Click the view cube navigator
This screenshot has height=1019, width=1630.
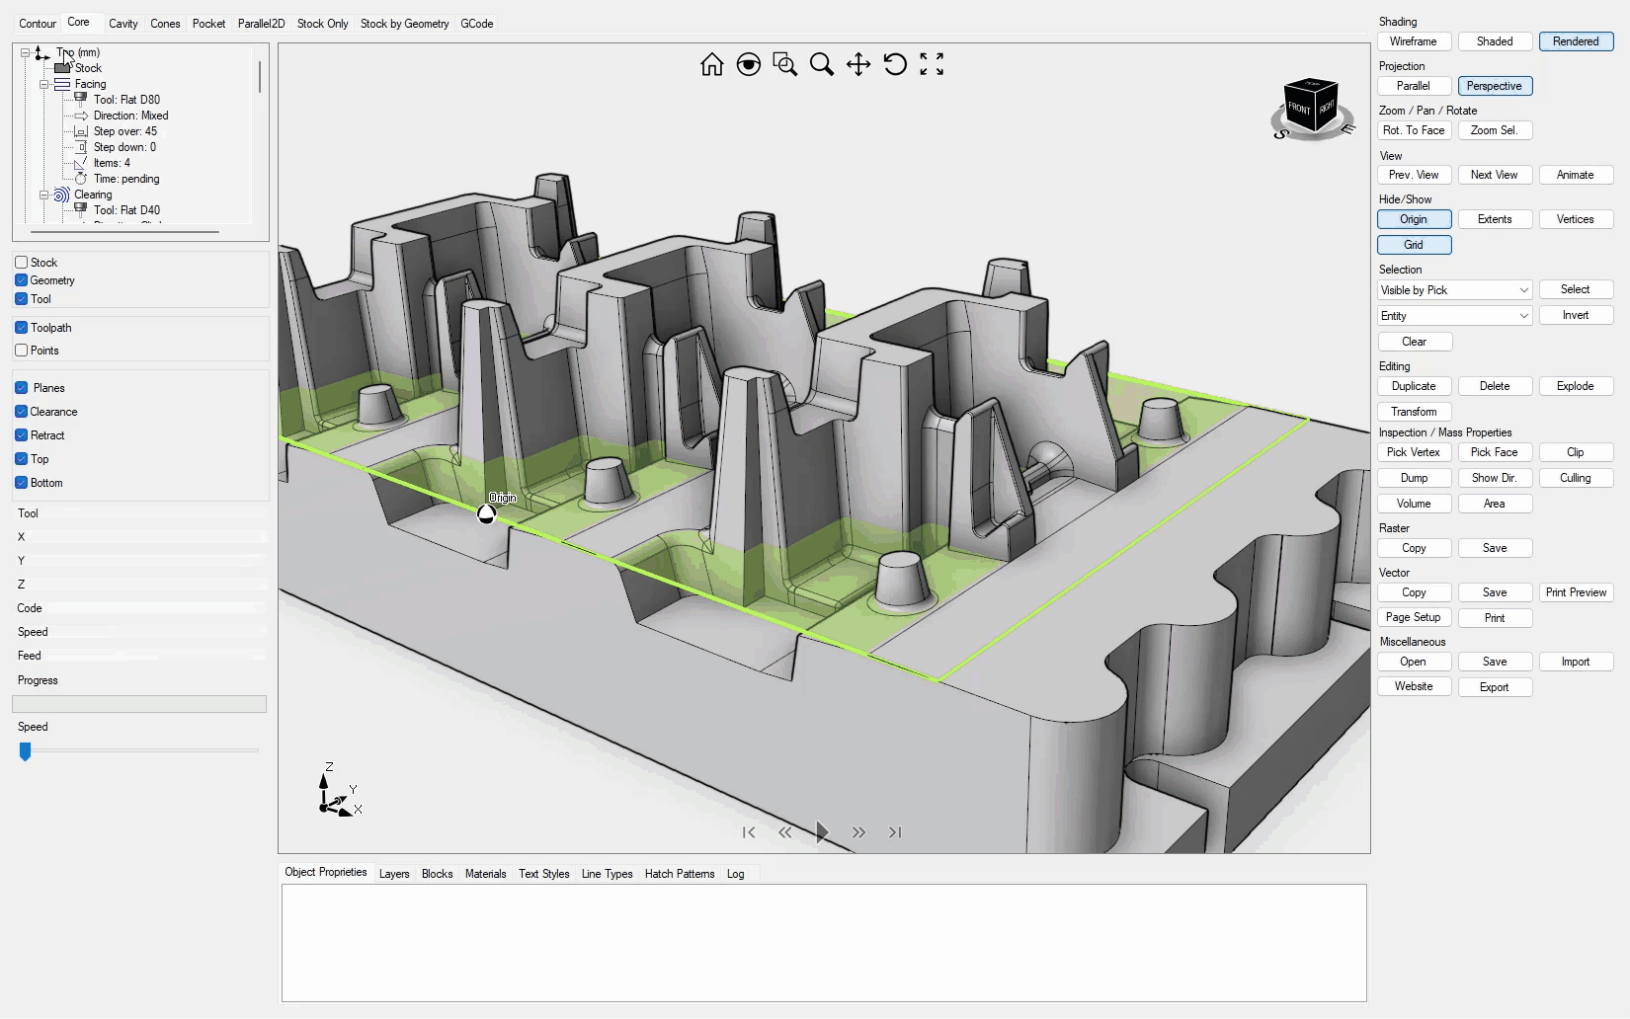tap(1312, 108)
